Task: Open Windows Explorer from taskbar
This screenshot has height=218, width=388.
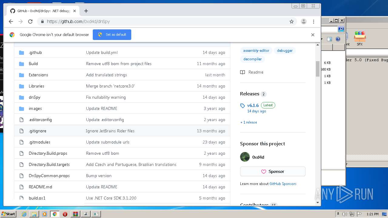Action: point(34,214)
